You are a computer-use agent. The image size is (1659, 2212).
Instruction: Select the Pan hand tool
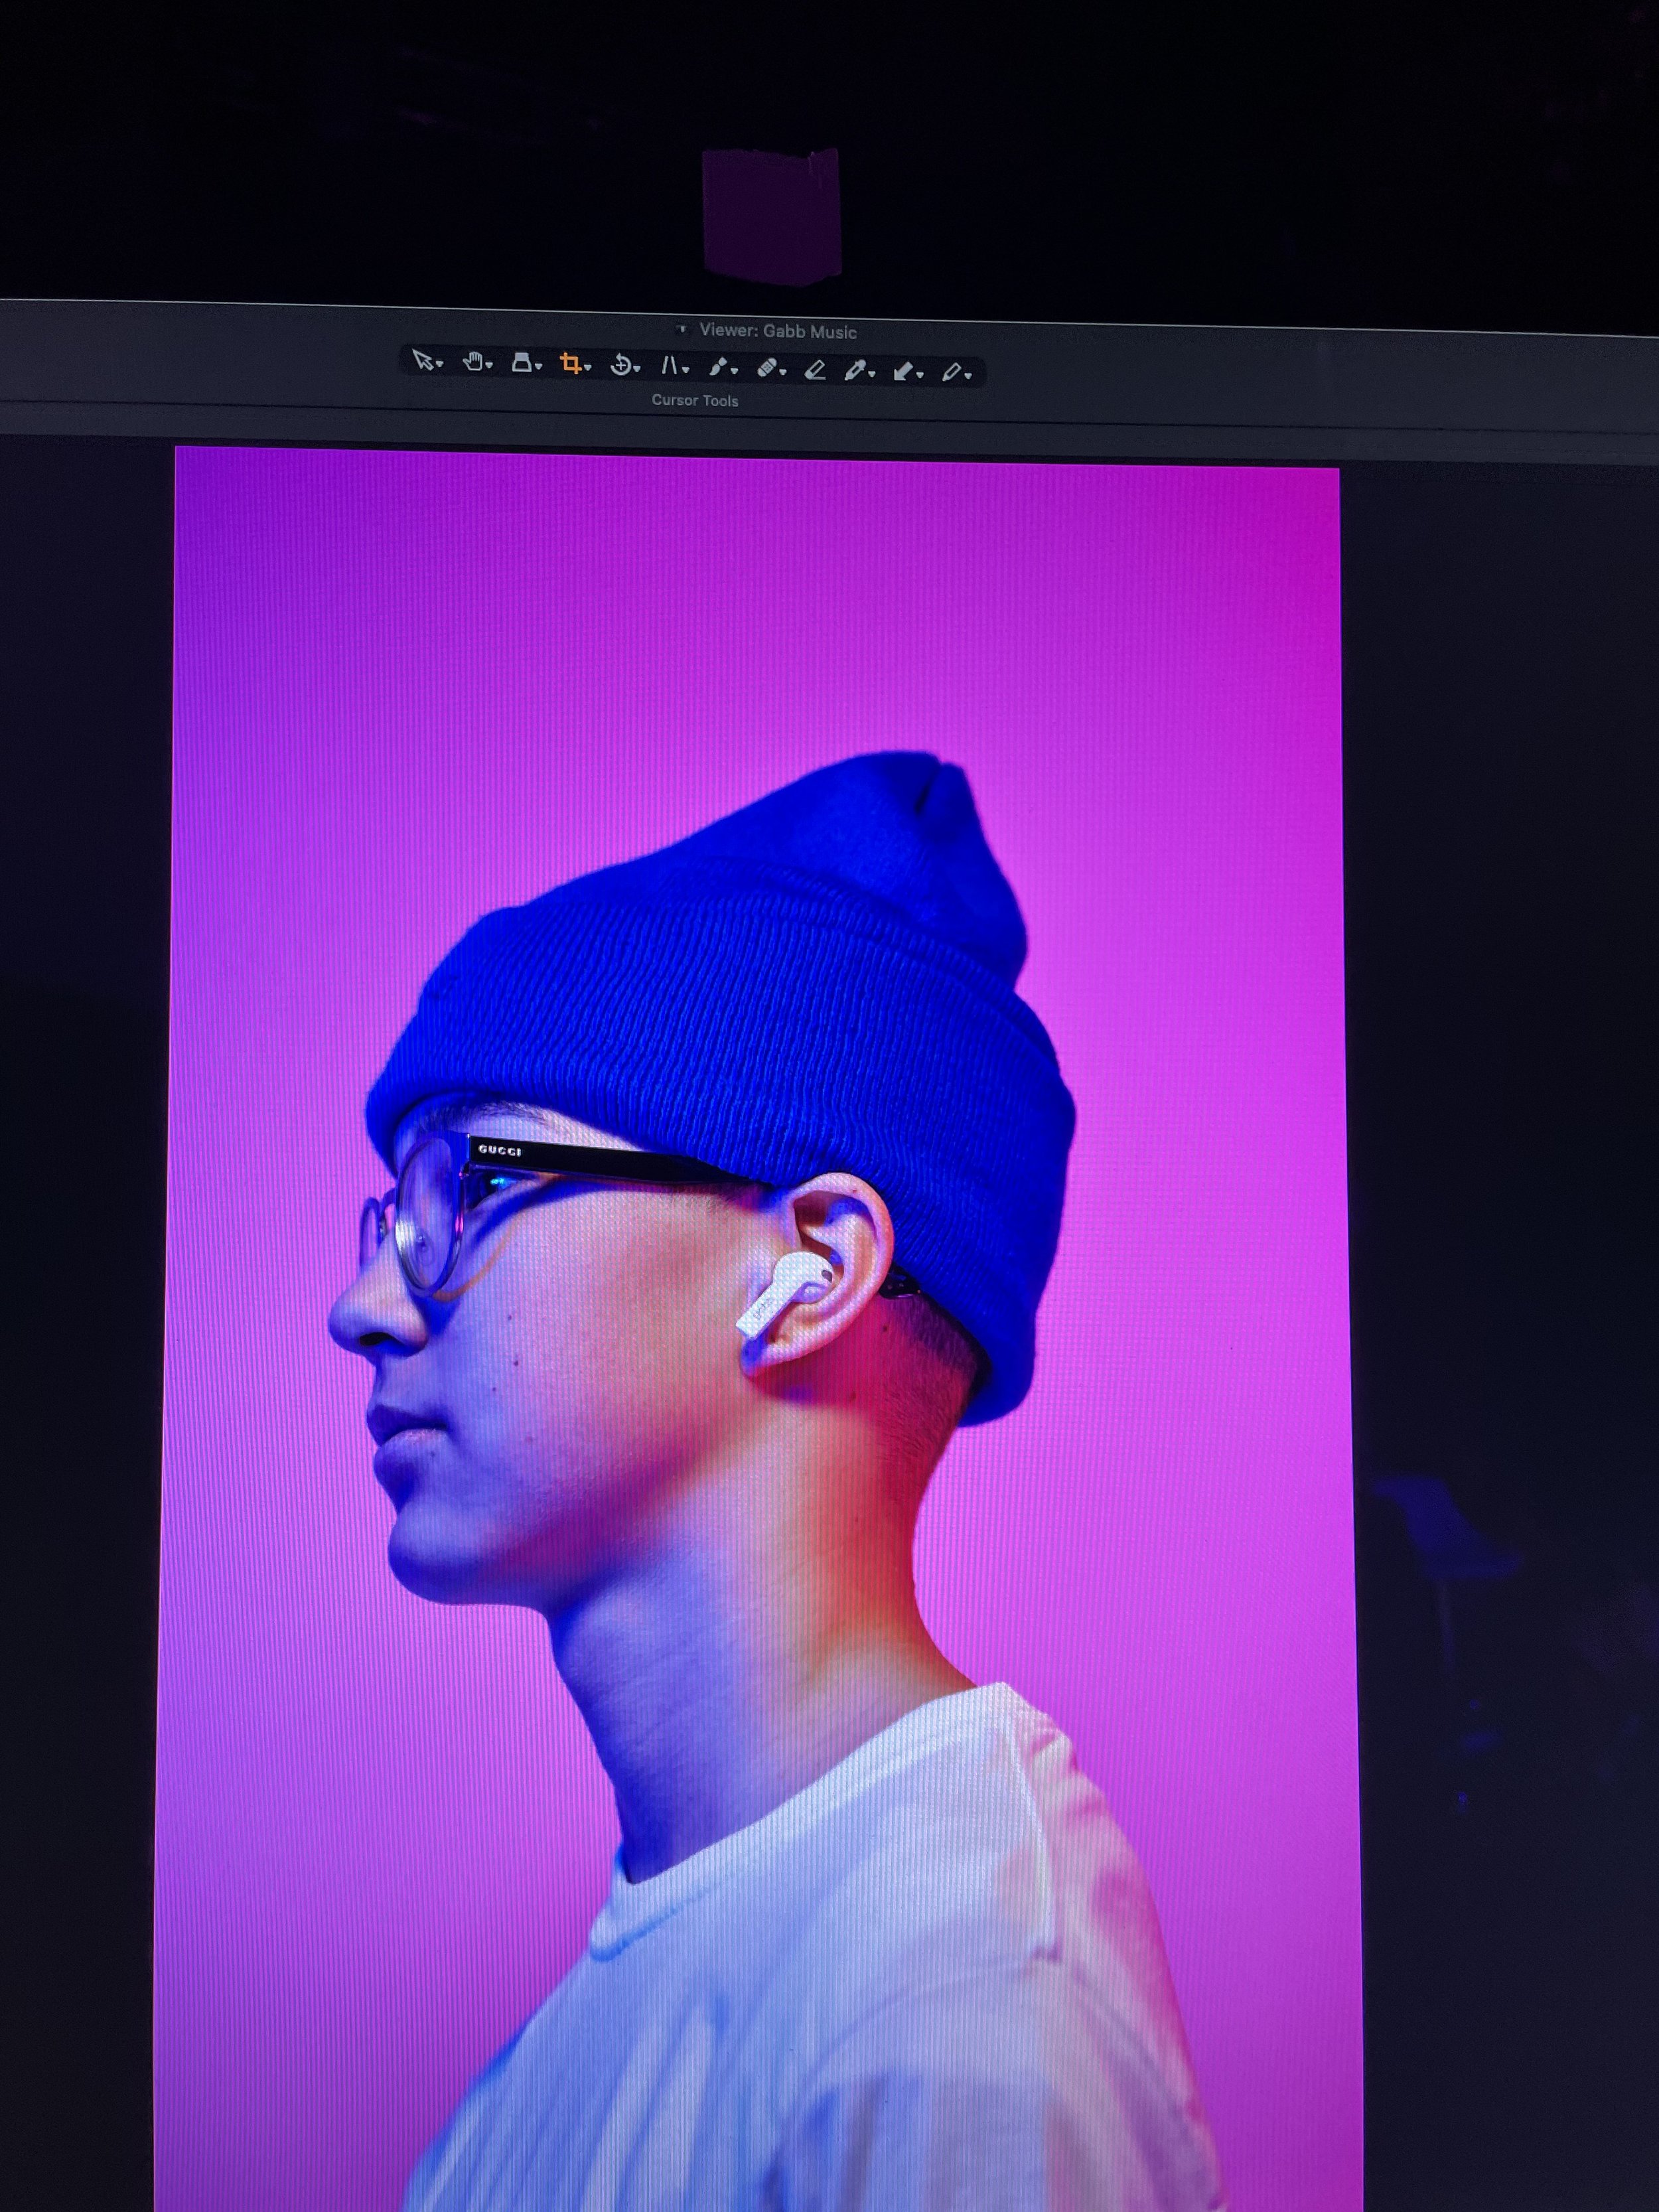[473, 361]
